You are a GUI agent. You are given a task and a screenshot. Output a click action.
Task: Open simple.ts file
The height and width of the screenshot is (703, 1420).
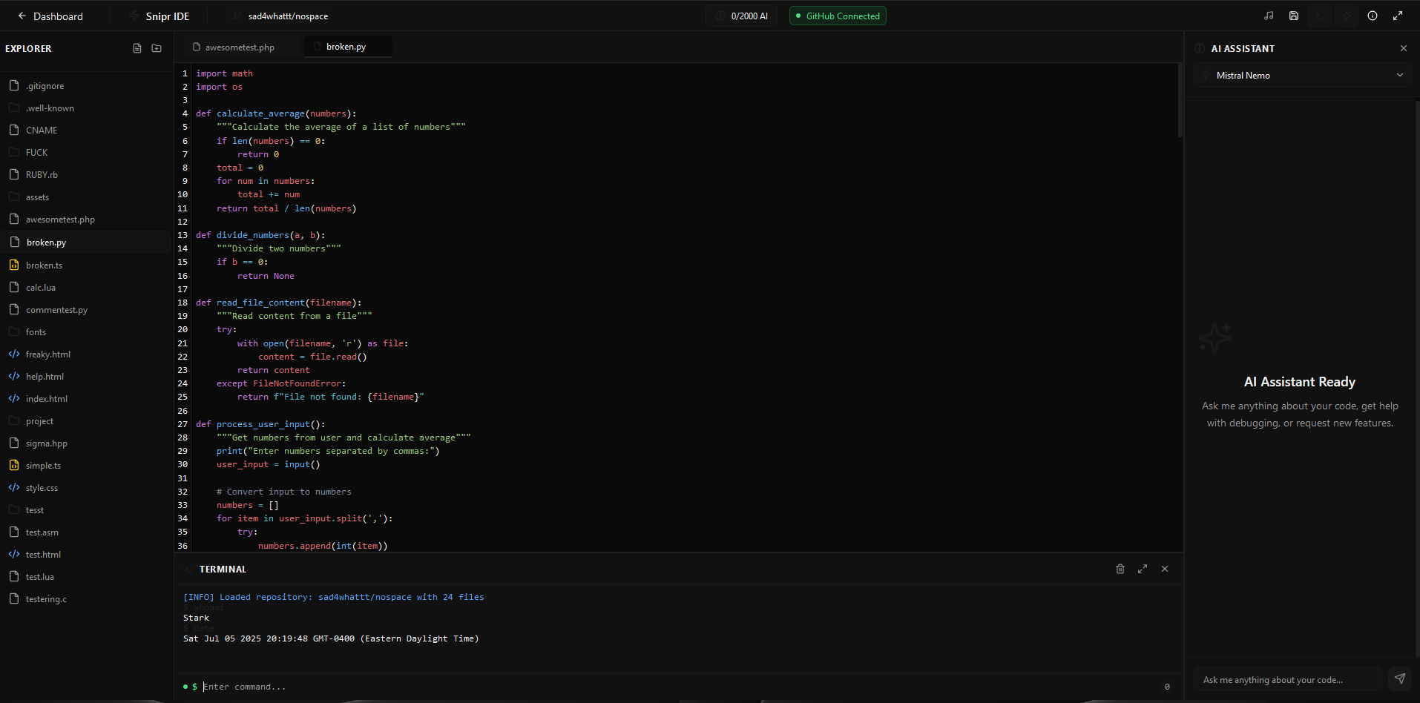point(86,466)
